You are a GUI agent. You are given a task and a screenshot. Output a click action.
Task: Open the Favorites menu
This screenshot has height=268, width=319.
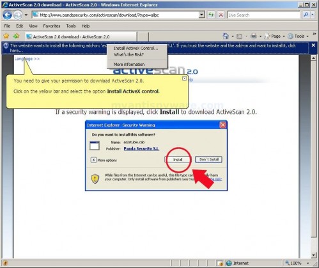(52, 26)
